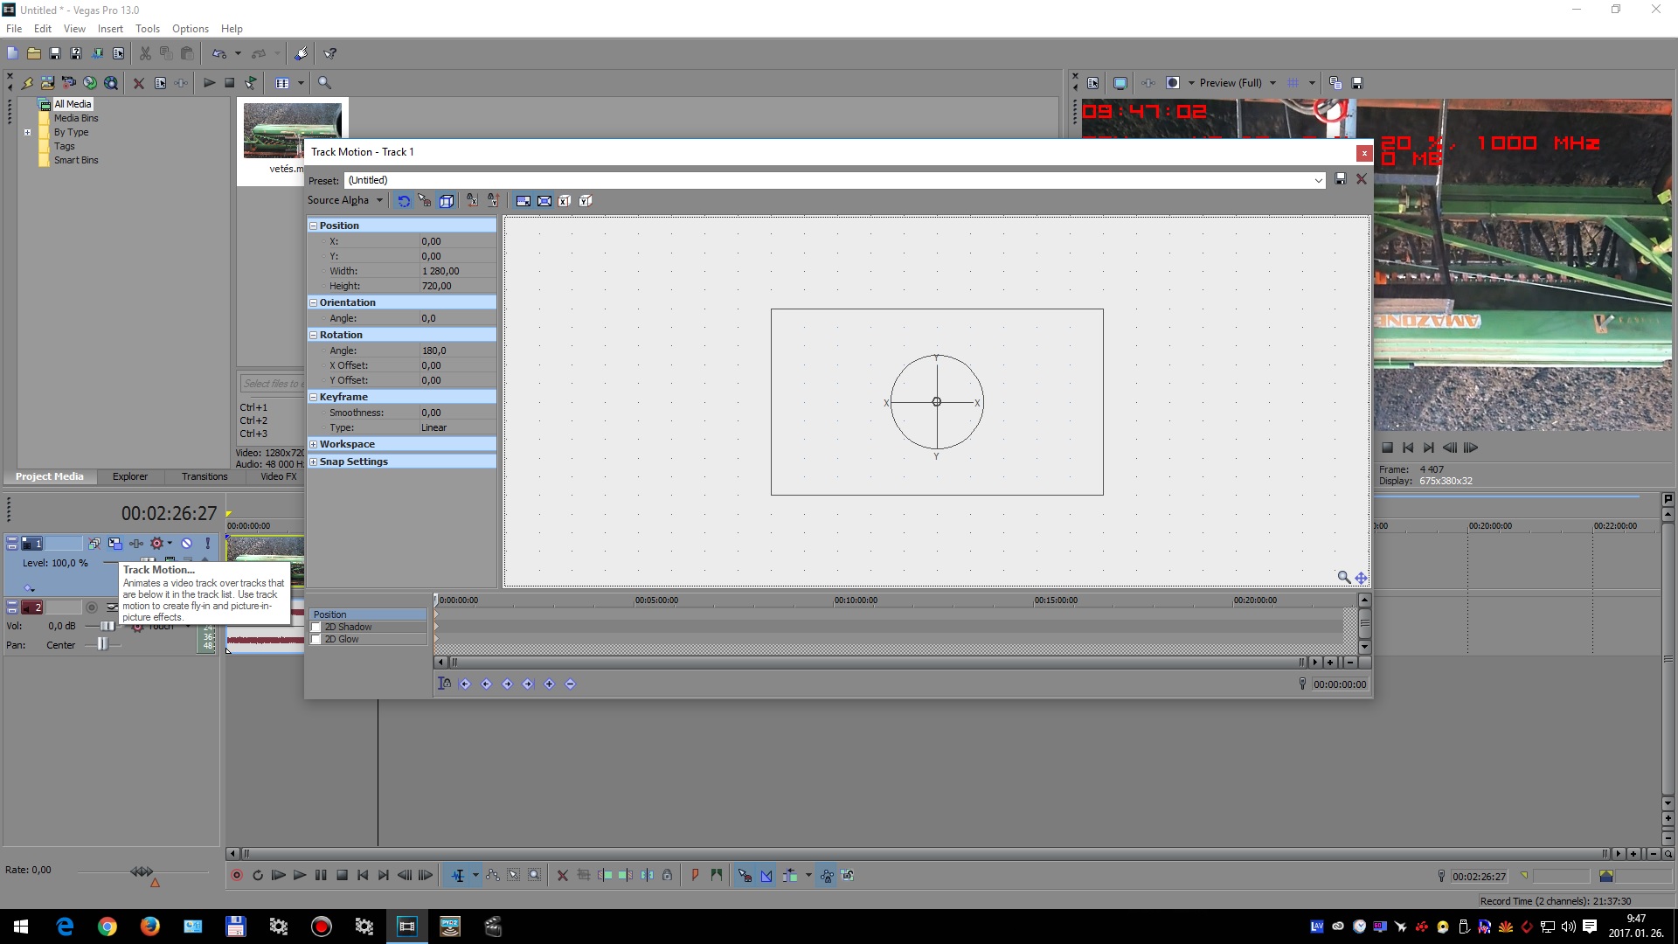
Task: Select Media Bins in the tree
Action: pos(76,118)
